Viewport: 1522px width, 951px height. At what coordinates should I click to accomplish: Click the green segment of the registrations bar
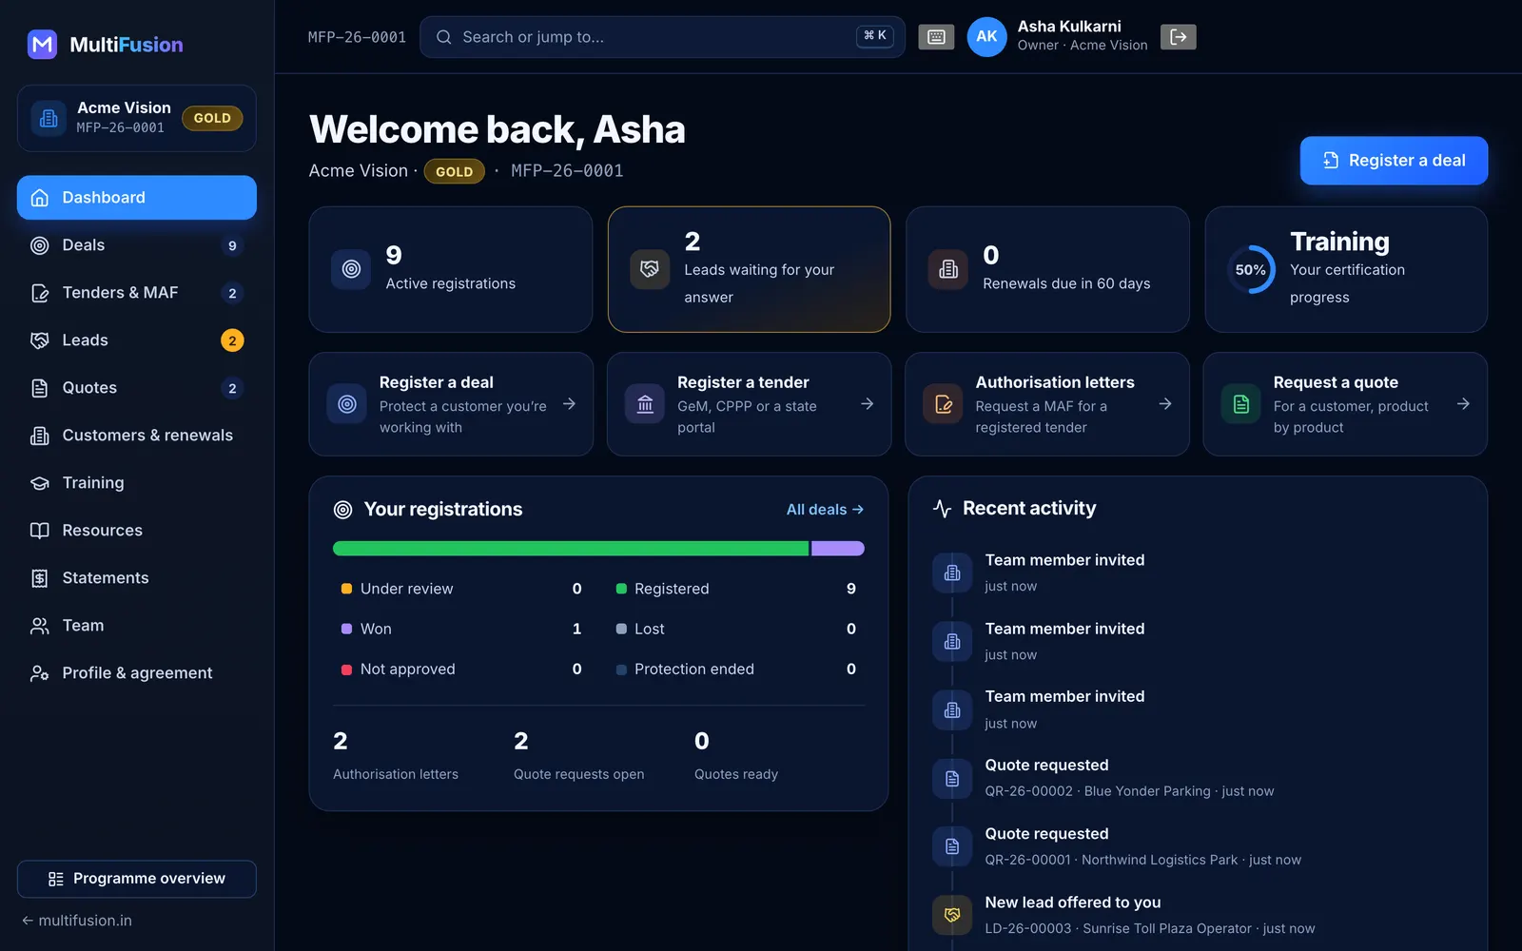[571, 548]
